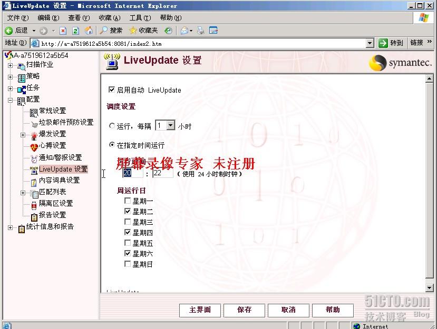This screenshot has width=437, height=329.
Task: Click the 匹配列表 match list icon
Action: tap(34, 194)
